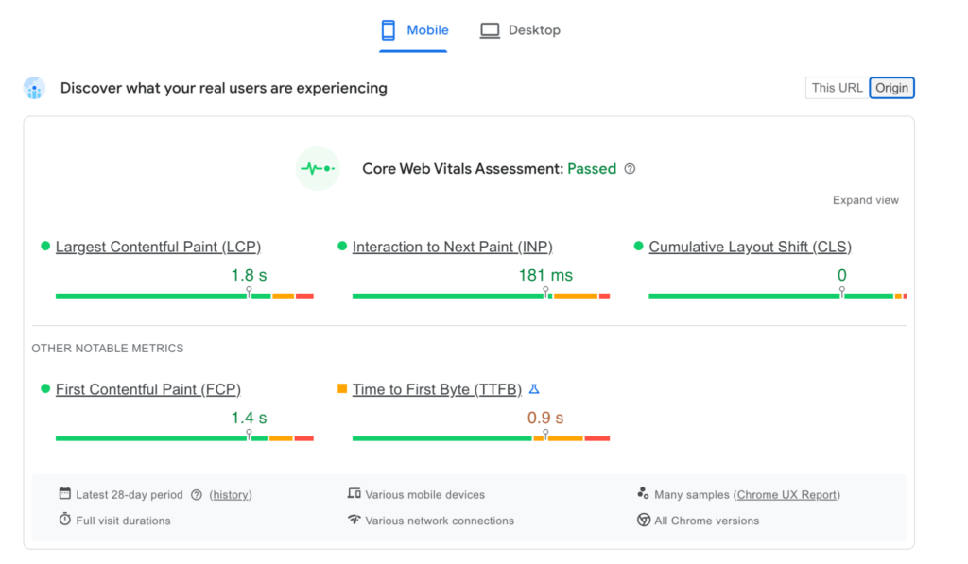This screenshot has height=564, width=968.
Task: Click Latest 28-day period text
Action: tap(129, 495)
